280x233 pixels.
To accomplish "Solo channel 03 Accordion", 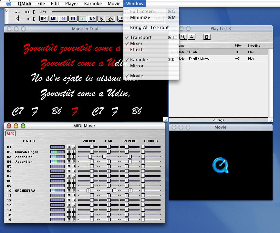I will [x=74, y=157].
